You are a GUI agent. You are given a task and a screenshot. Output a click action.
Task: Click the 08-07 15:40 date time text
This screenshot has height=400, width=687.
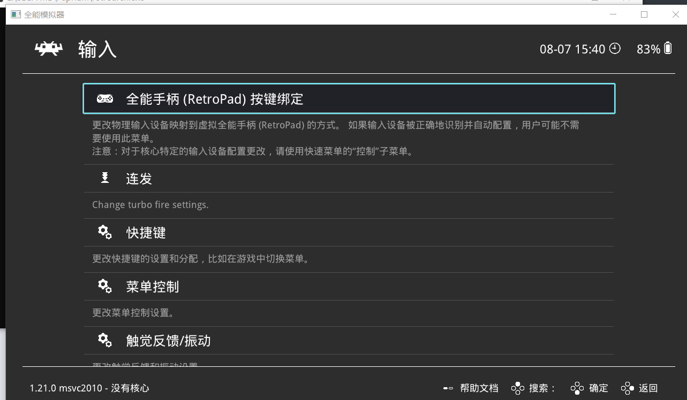572,49
